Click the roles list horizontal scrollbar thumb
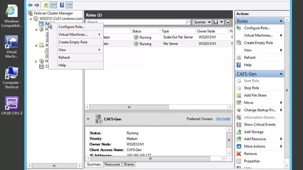 coord(129,107)
